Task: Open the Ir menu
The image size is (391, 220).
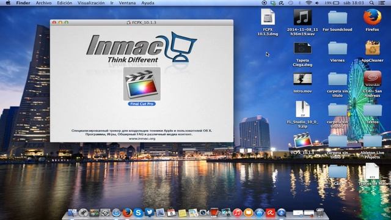Action: click(x=112, y=3)
